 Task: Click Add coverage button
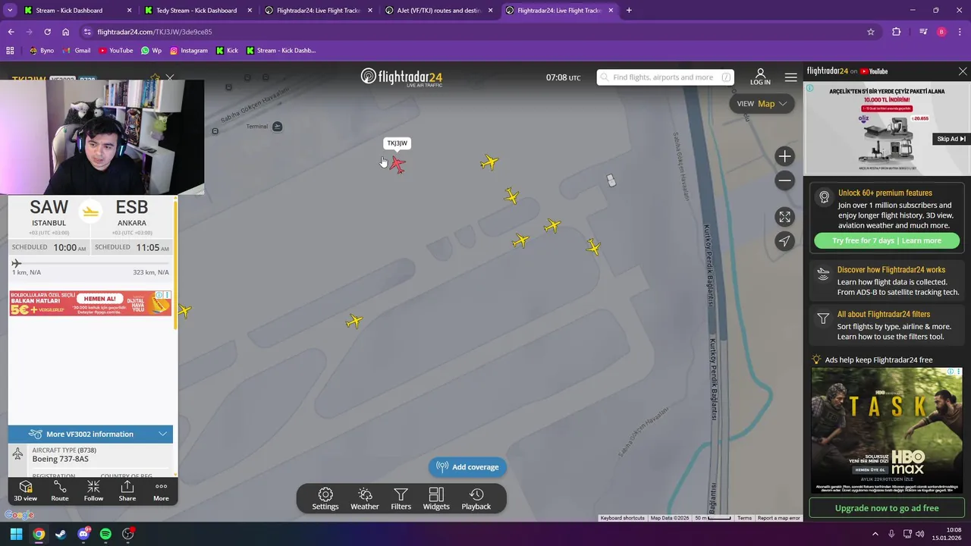tap(468, 467)
